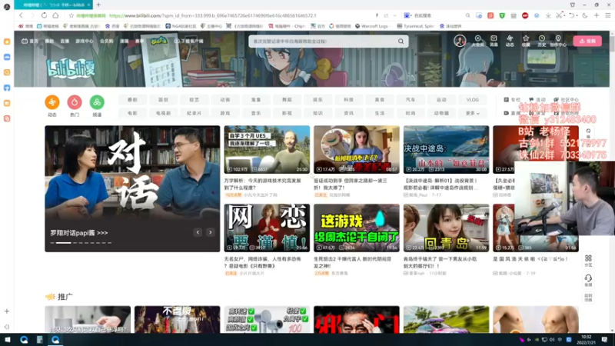Click 下载客户端 in top nav
This screenshot has width=615, height=346.
(188, 42)
